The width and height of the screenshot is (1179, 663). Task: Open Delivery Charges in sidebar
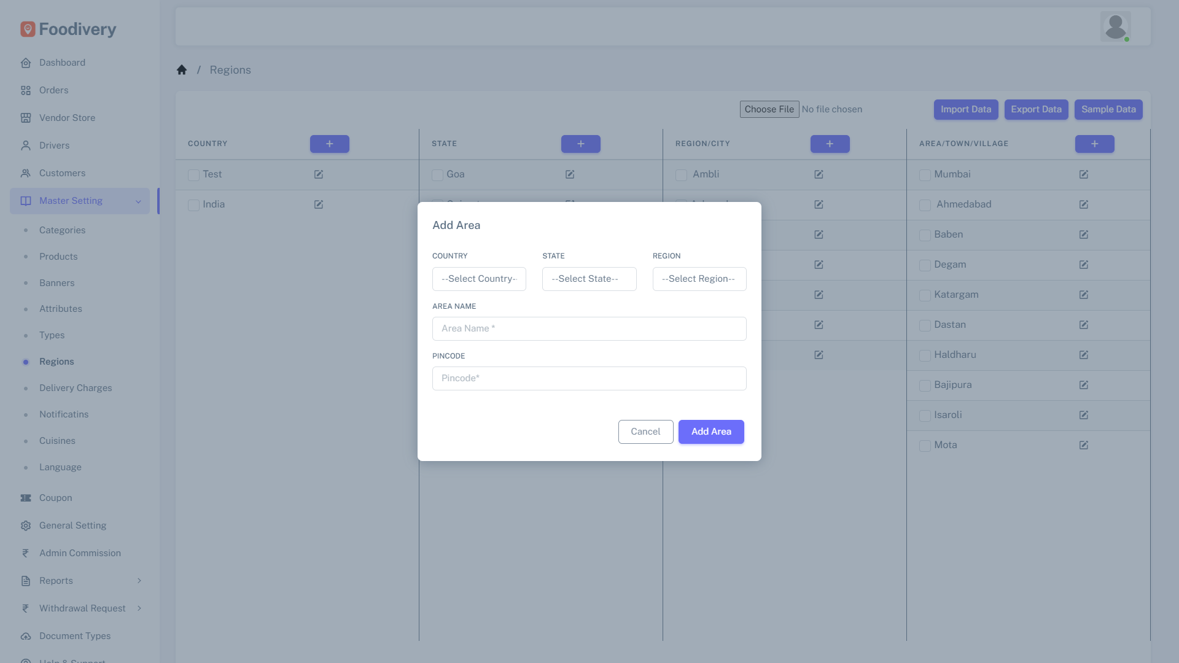coord(76,388)
